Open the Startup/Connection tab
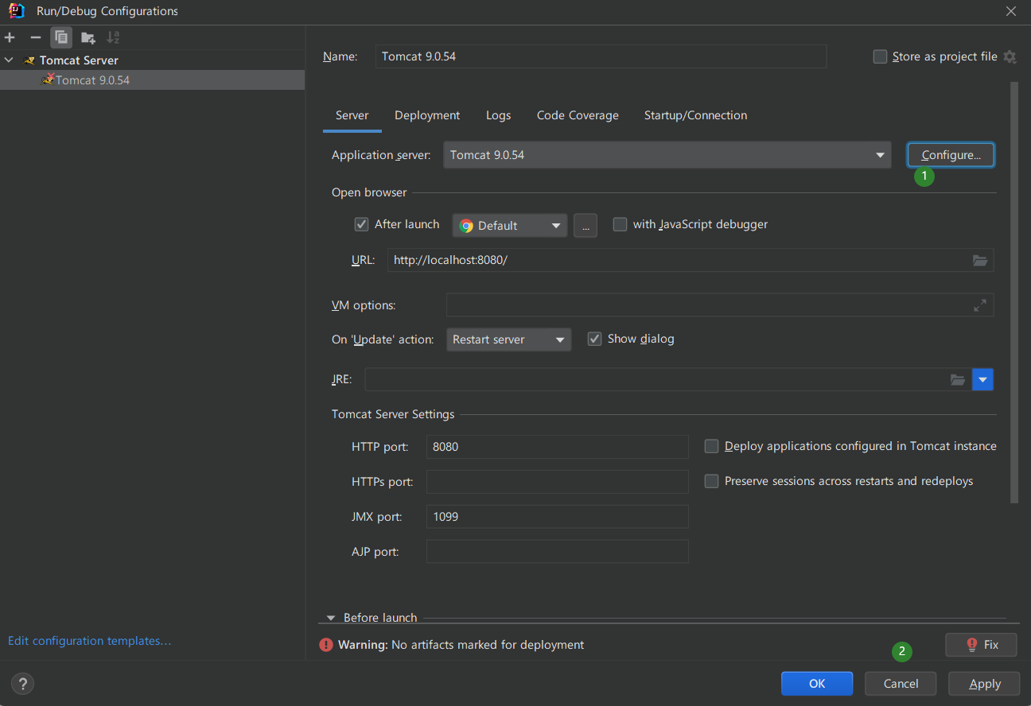Screen dimensions: 1031x706 click(x=695, y=115)
